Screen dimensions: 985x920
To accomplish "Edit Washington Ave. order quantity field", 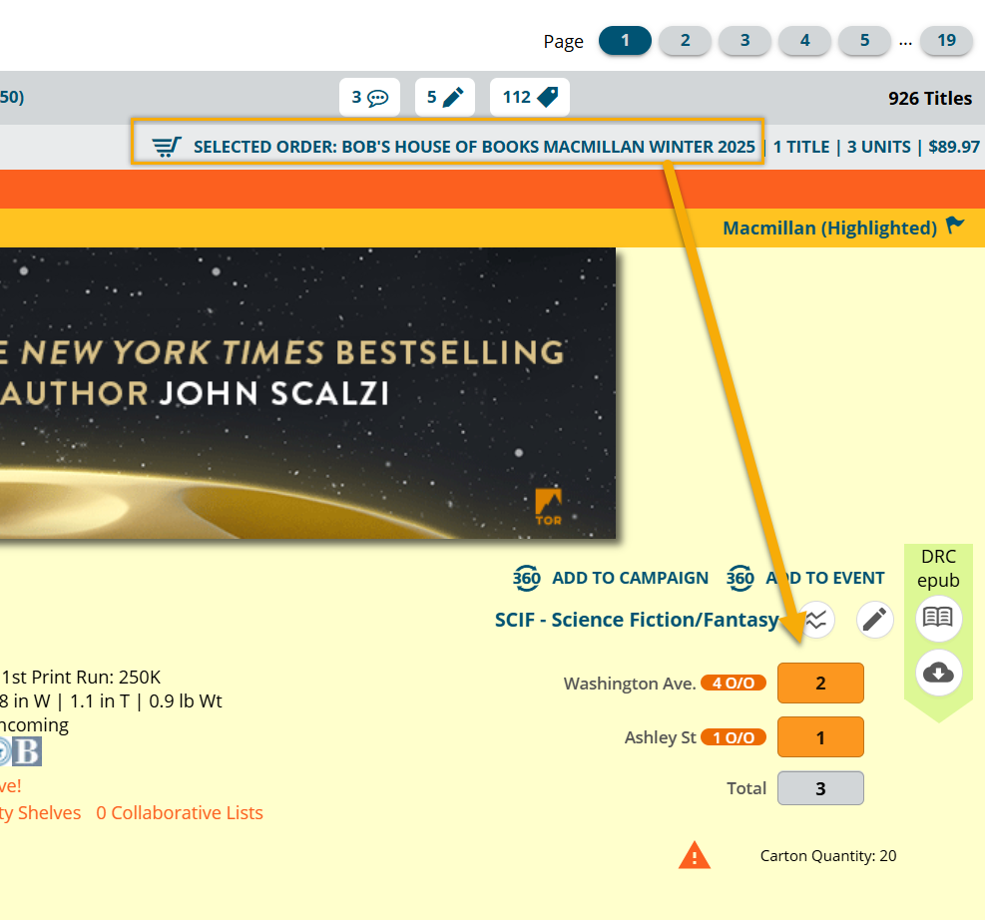I will [x=820, y=684].
